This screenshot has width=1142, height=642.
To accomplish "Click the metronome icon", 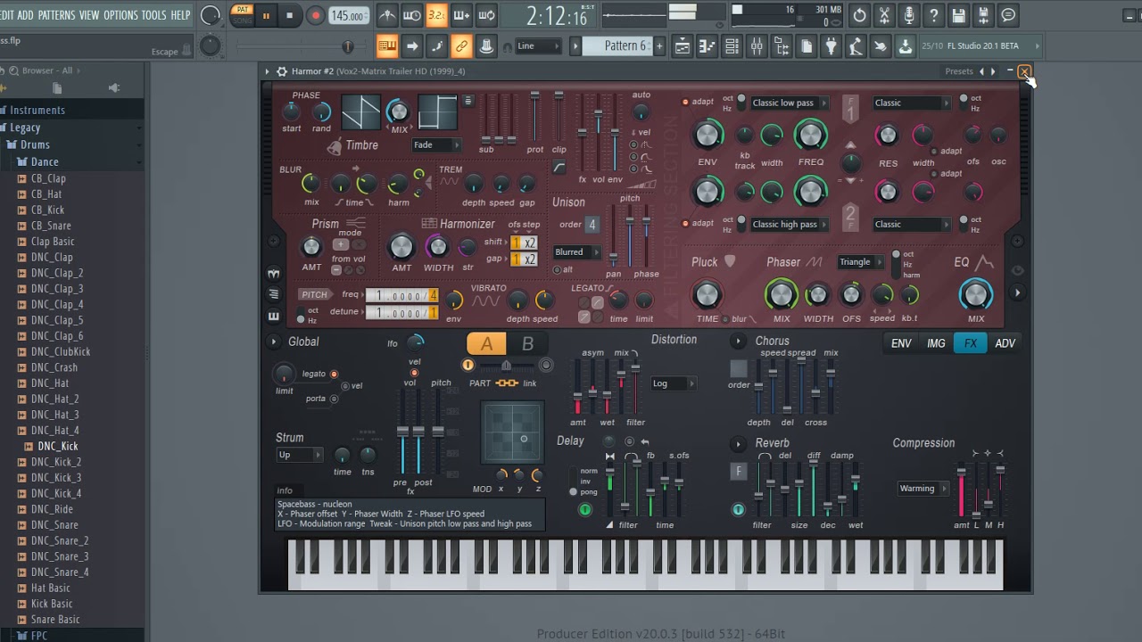I will coord(386,15).
